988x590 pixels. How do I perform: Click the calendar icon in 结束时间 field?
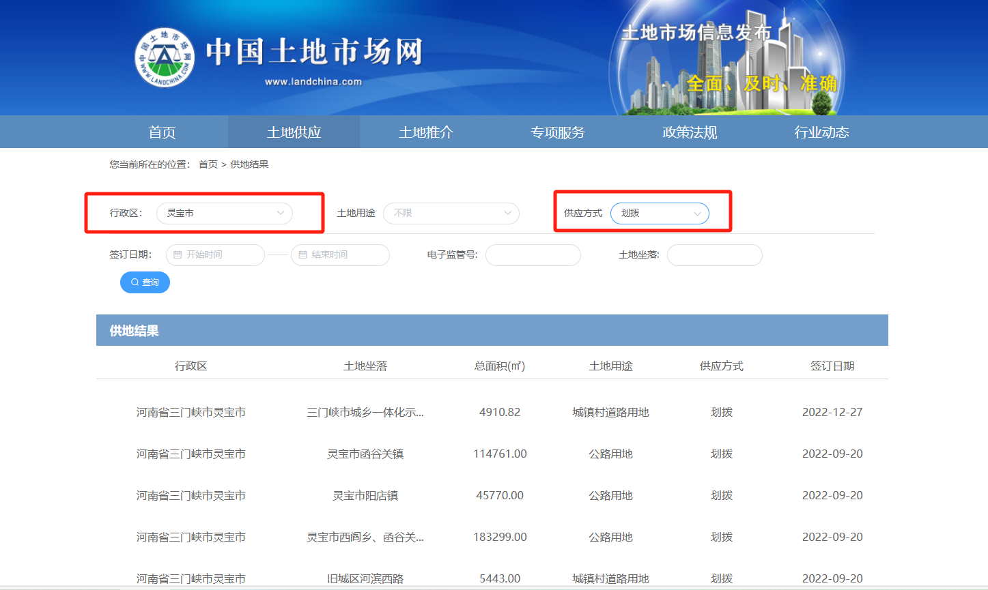pyautogui.click(x=302, y=255)
